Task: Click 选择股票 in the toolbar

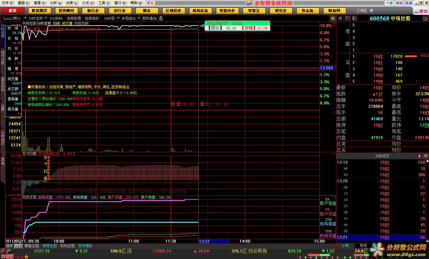Action: [x=74, y=18]
